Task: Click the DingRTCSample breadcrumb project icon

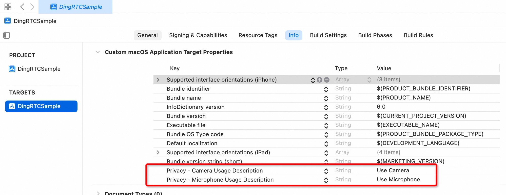Action: pyautogui.click(x=8, y=21)
